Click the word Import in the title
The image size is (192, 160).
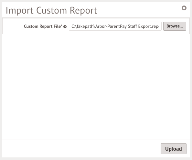pos(20,11)
